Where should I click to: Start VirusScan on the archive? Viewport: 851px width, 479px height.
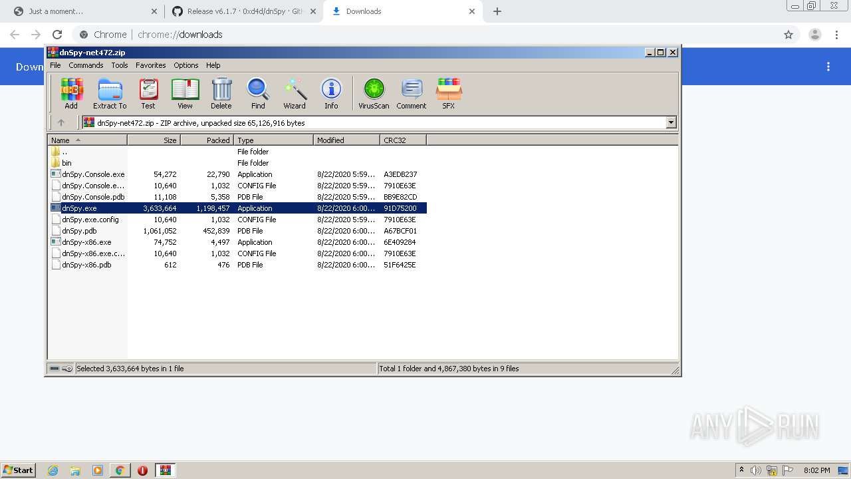point(374,93)
